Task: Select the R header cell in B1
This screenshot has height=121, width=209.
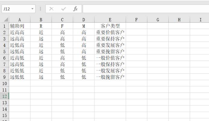Action: (41, 26)
